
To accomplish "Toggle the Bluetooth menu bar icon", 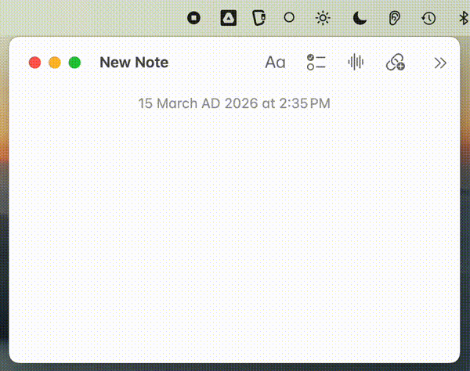I will [464, 17].
